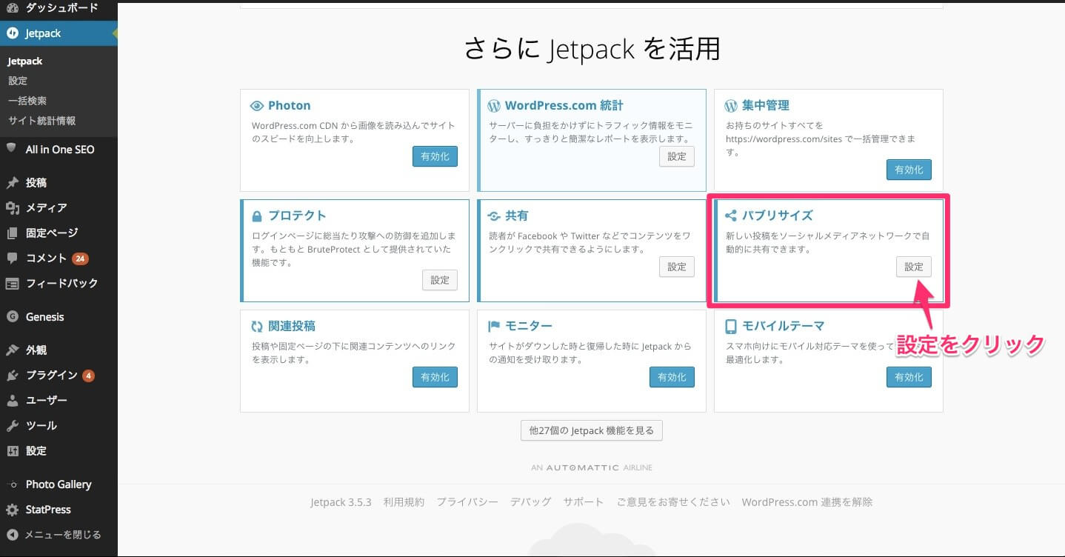Click the パブリサイズ card title
The image size is (1065, 557).
click(778, 216)
